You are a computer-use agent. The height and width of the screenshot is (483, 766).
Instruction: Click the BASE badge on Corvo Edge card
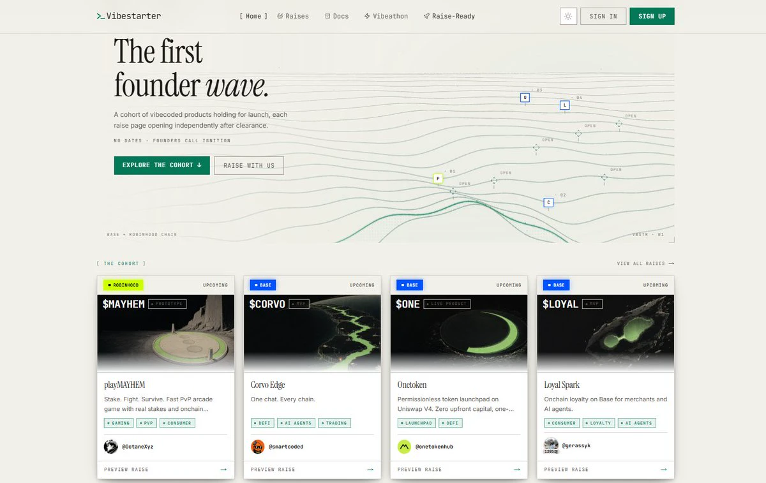coord(263,285)
